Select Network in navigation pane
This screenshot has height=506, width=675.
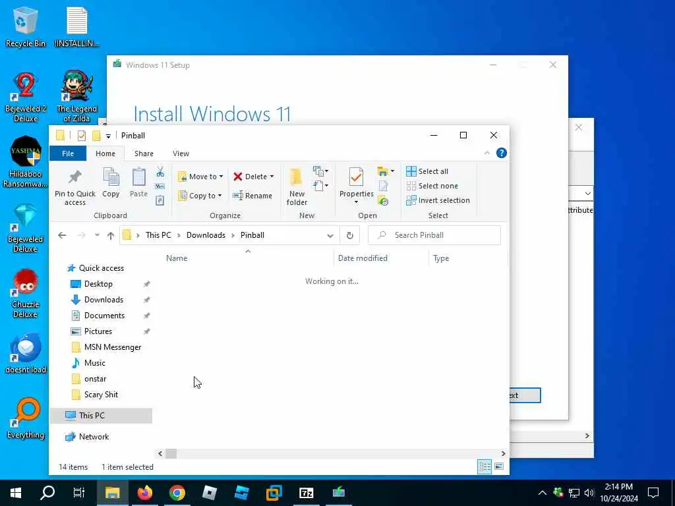(x=94, y=437)
